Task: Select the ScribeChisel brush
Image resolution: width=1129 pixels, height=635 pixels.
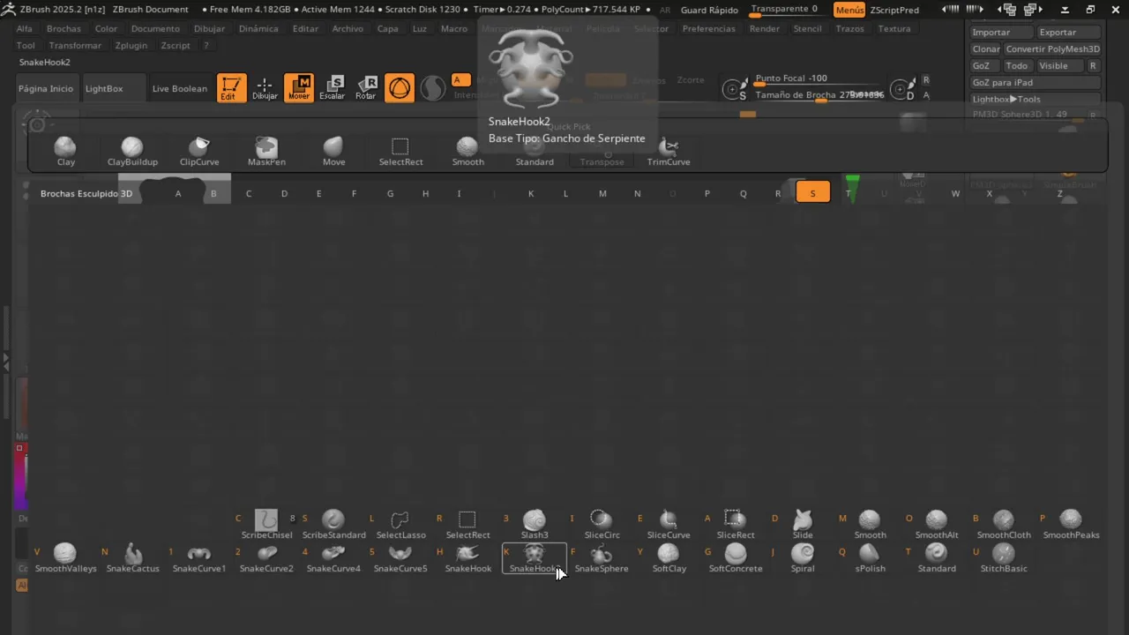Action: tap(266, 524)
